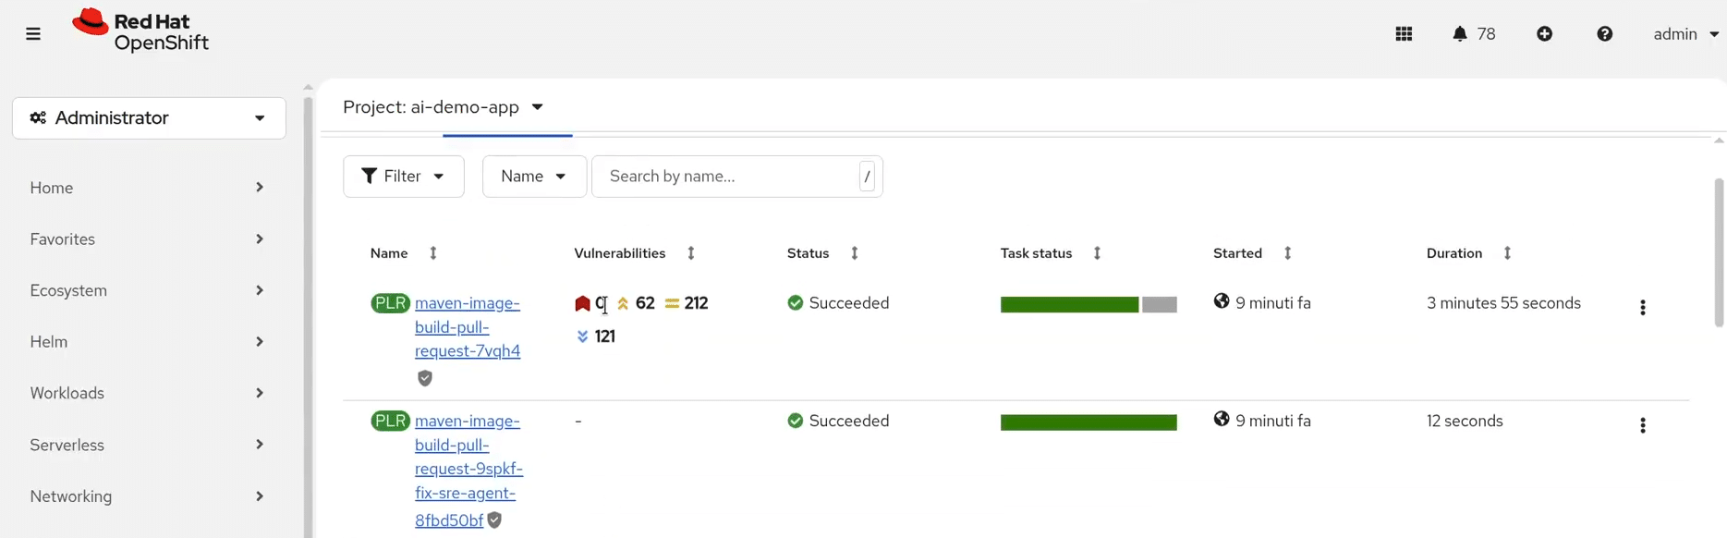Click PLR badge of the 9spkf run
Viewport: 1727px width, 538px height.
(x=390, y=421)
